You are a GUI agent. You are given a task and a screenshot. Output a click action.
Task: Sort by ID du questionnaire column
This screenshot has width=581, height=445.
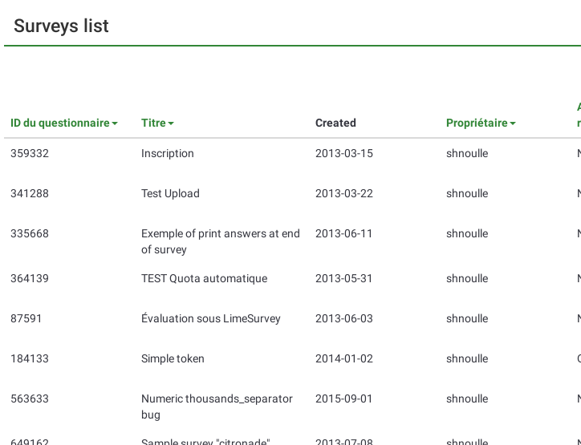click(63, 123)
